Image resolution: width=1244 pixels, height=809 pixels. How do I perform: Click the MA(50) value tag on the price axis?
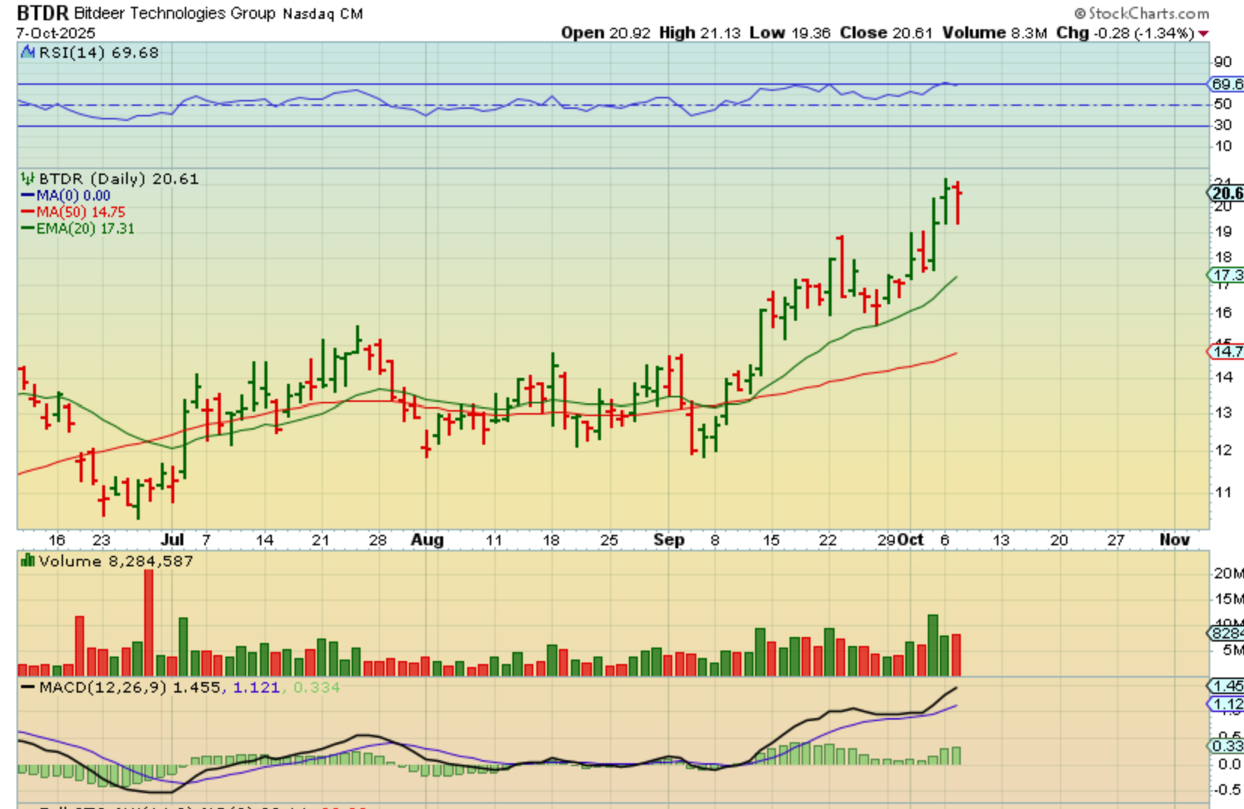pos(1225,352)
